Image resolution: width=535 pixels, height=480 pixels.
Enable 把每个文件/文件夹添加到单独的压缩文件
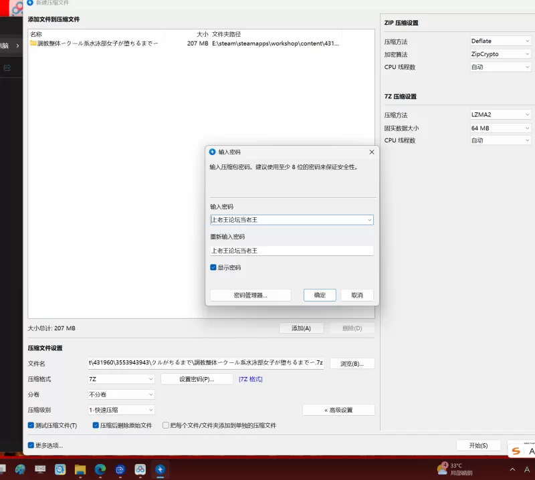tap(165, 425)
